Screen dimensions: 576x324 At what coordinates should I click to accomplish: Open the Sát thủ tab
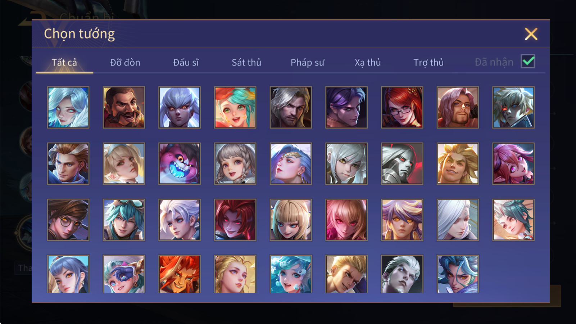246,62
